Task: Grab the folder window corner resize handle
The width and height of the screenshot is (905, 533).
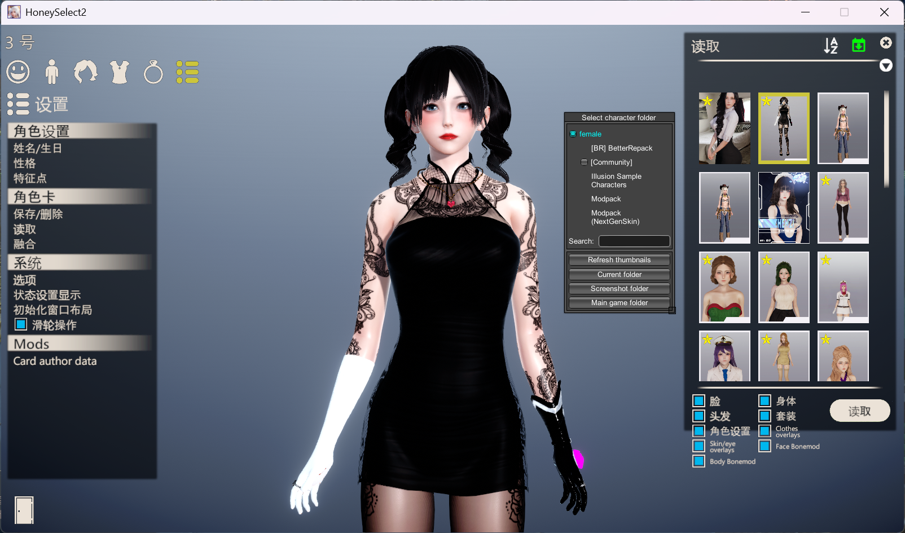Action: tap(672, 310)
